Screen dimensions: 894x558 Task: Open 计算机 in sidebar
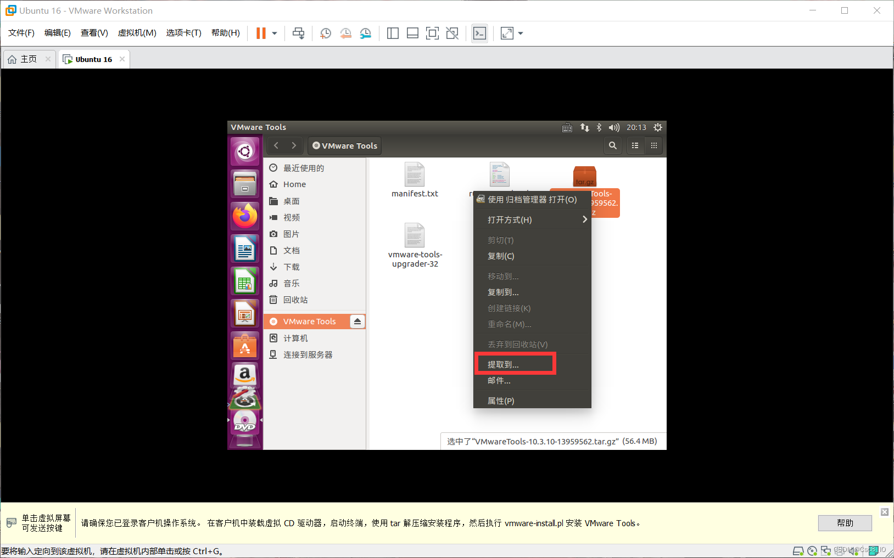coord(315,338)
